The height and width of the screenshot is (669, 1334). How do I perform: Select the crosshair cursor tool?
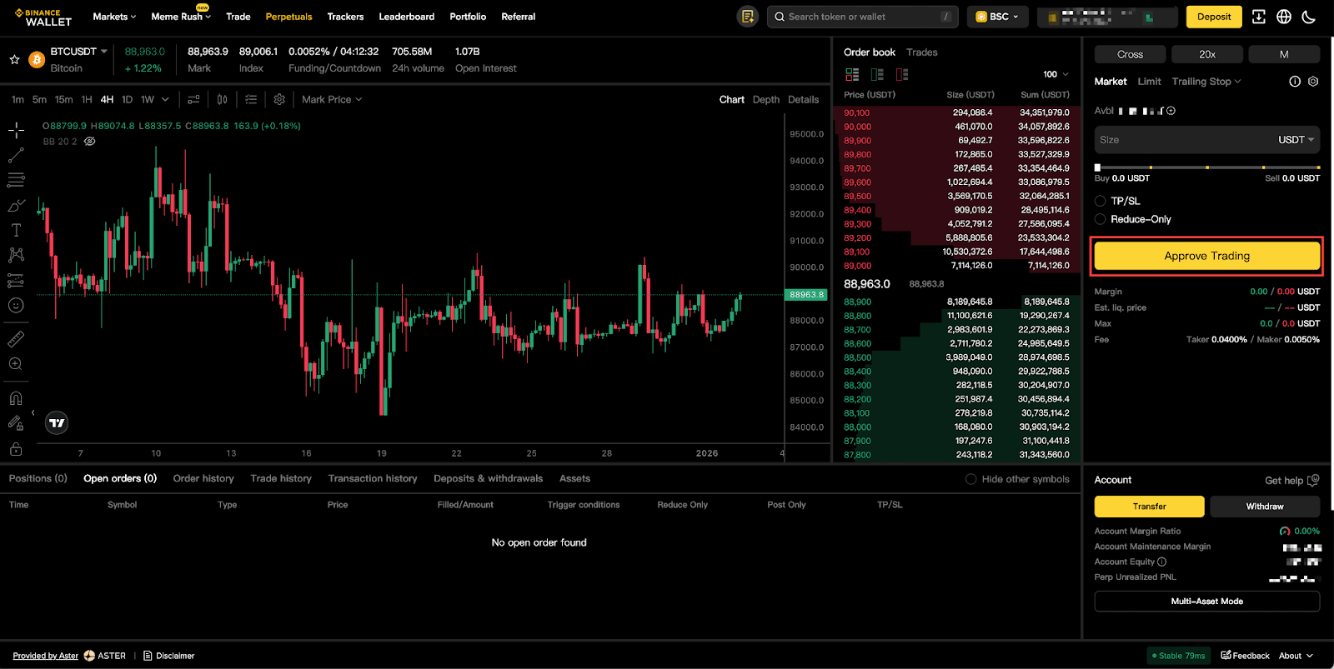(x=16, y=130)
